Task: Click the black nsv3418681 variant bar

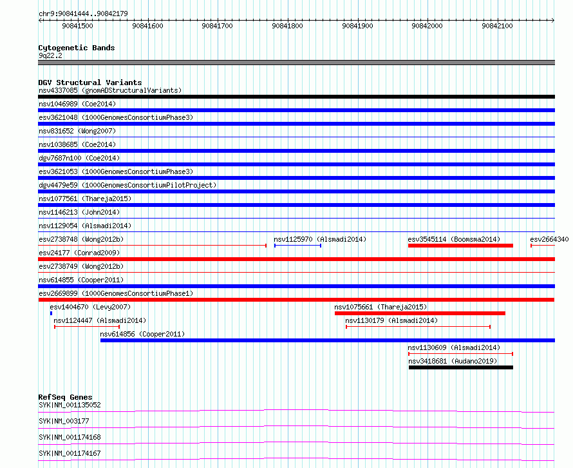Action: coord(461,367)
